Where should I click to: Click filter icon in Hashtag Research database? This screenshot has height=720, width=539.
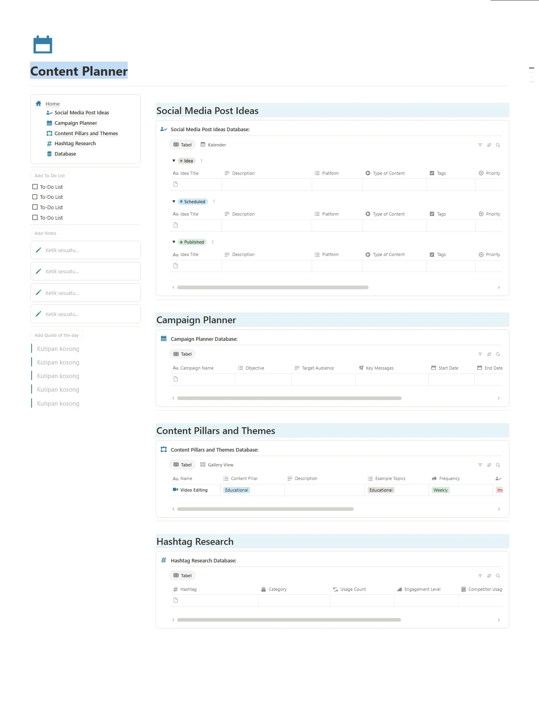click(x=480, y=576)
